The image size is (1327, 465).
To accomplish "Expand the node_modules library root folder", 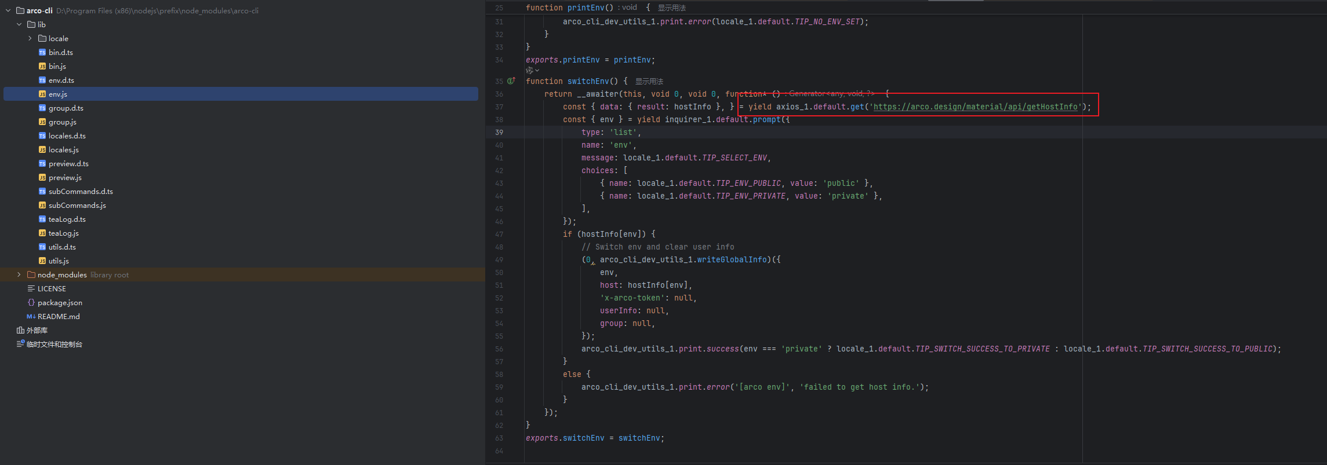I will 19,275.
